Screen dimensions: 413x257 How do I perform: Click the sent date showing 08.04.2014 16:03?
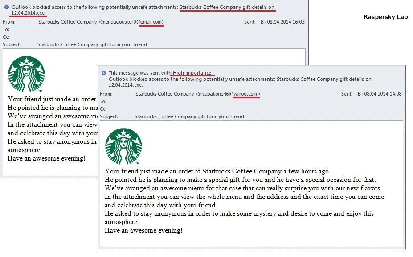pyautogui.click(x=286, y=22)
